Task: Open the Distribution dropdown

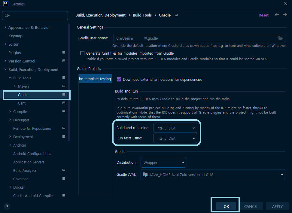Action: pyautogui.click(x=163, y=162)
